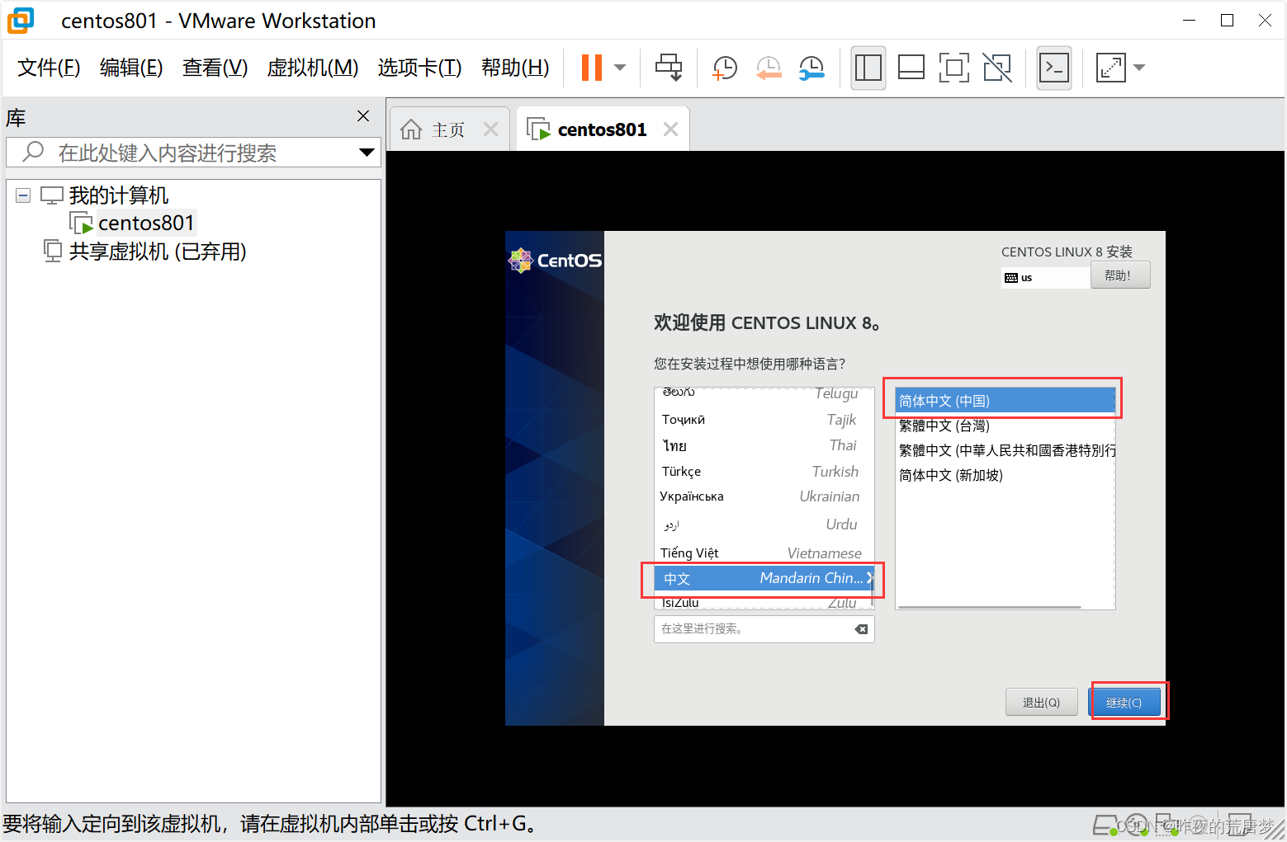Revert to previous snapshot icon
The width and height of the screenshot is (1287, 842).
click(769, 68)
